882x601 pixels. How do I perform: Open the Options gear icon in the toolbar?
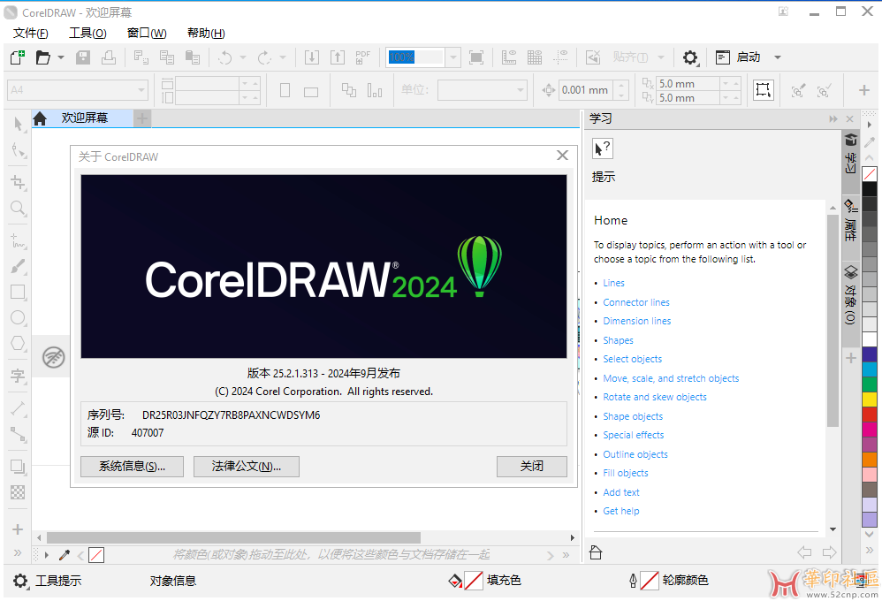pos(690,57)
